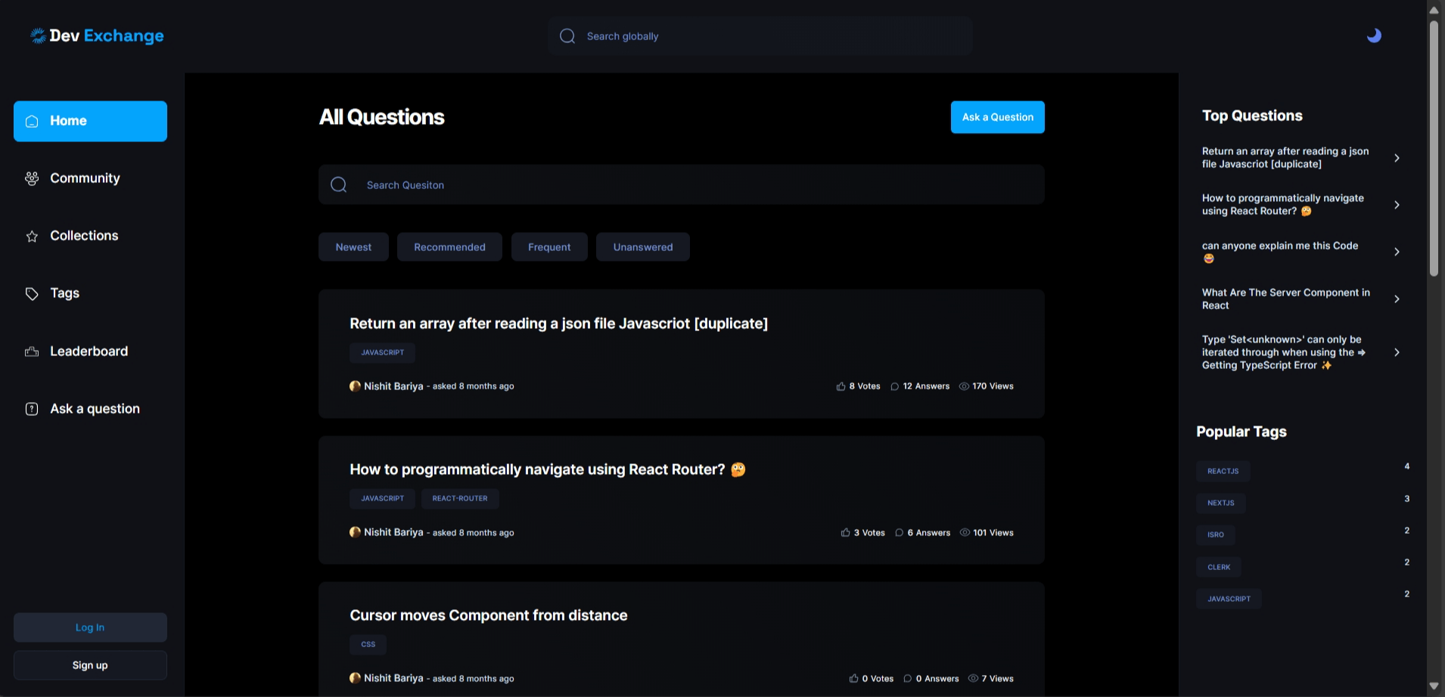Click JAVASCRIPT tag under React Router question
The image size is (1445, 697).
point(382,498)
